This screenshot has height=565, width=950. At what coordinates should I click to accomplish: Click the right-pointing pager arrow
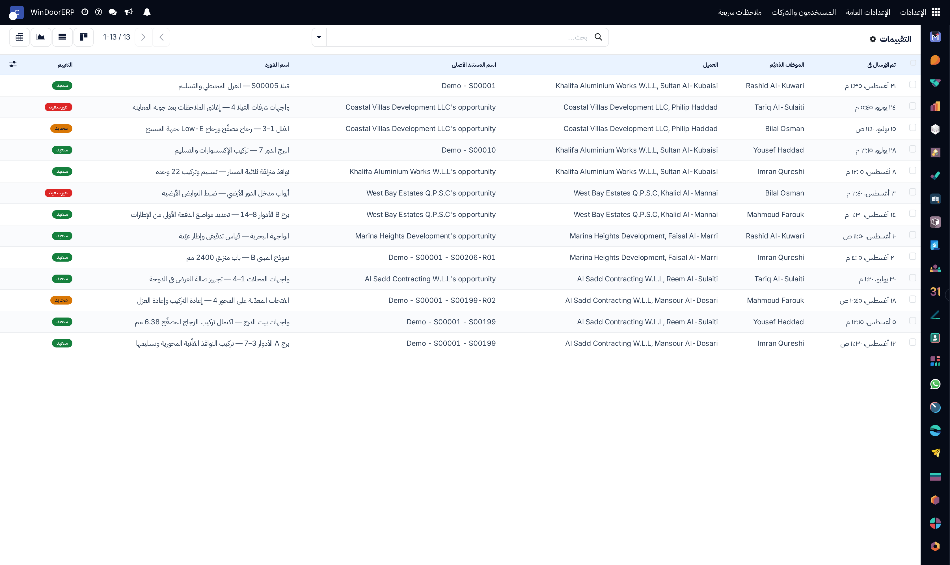click(143, 37)
